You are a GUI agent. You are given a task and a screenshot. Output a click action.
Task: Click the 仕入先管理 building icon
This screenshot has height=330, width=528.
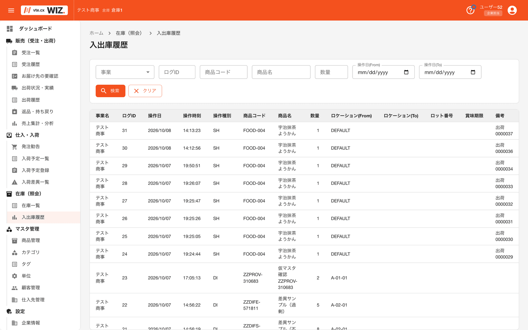[14, 300]
